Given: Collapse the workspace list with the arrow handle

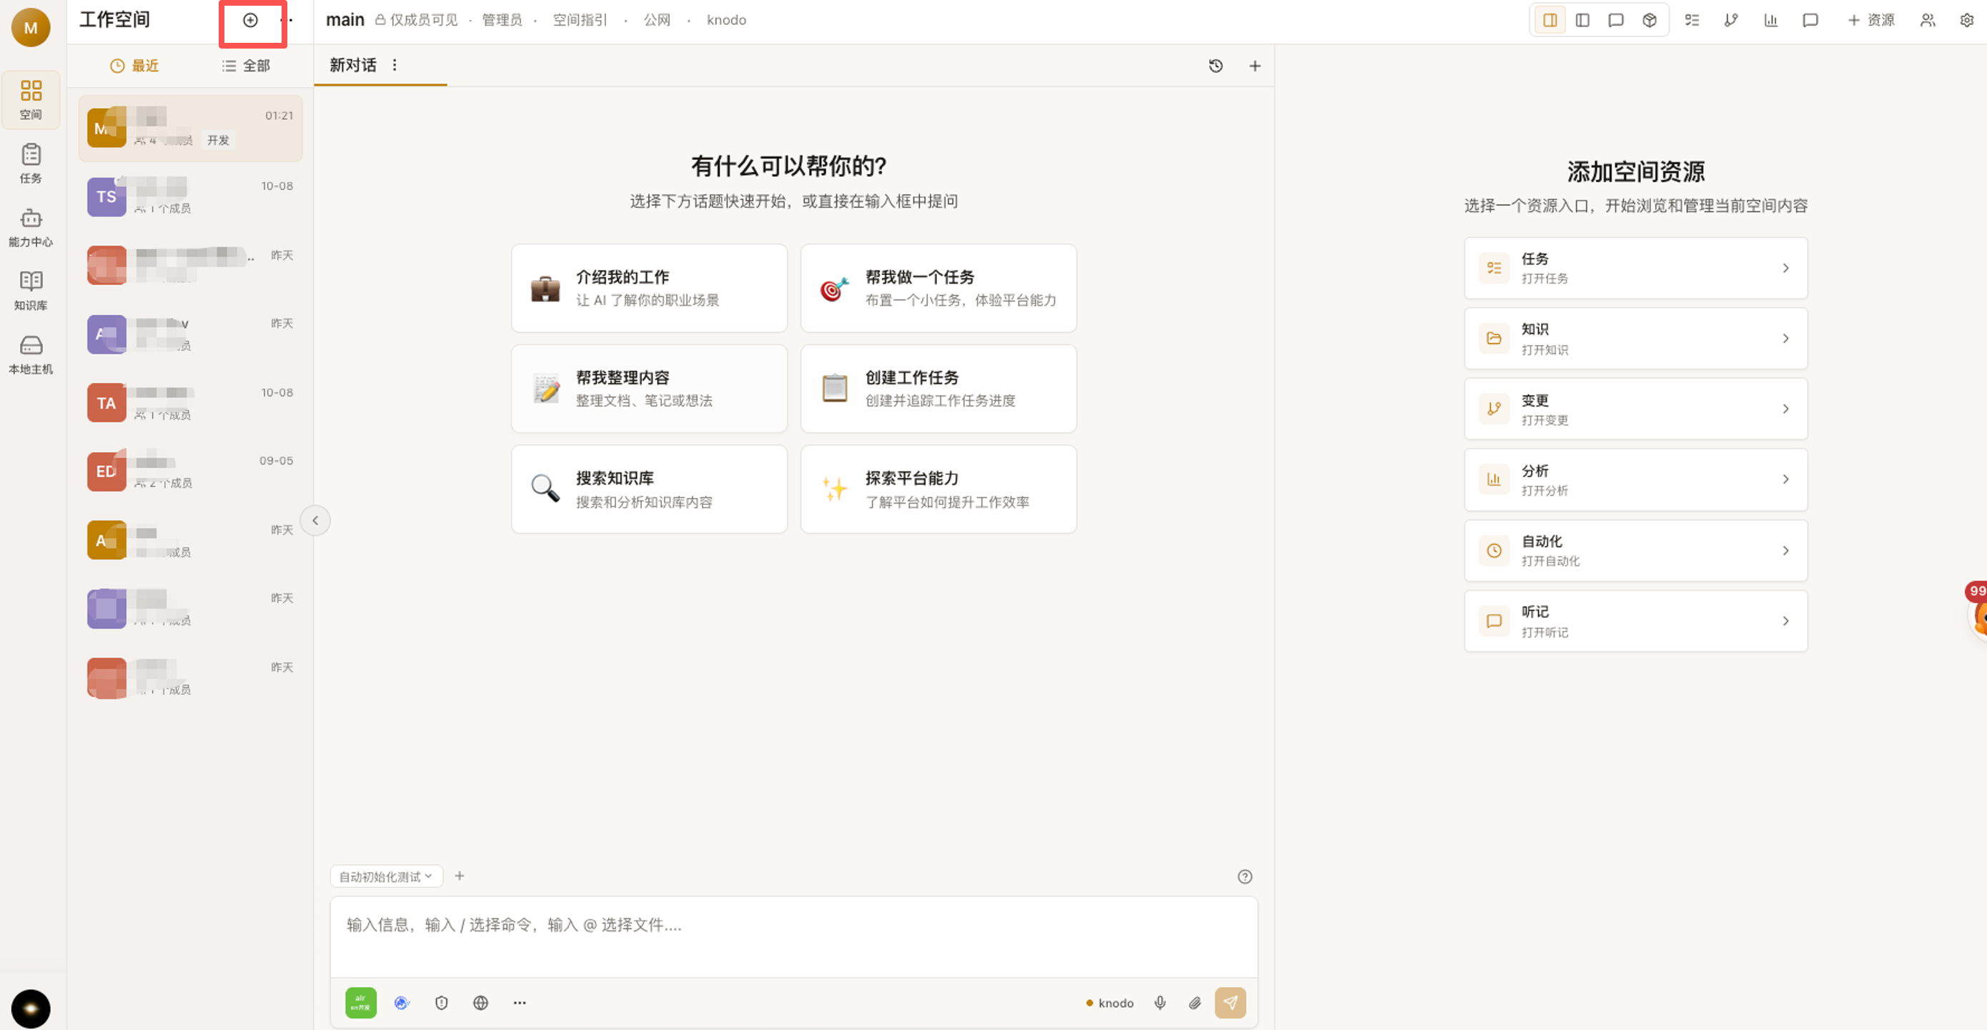Looking at the screenshot, I should (314, 521).
